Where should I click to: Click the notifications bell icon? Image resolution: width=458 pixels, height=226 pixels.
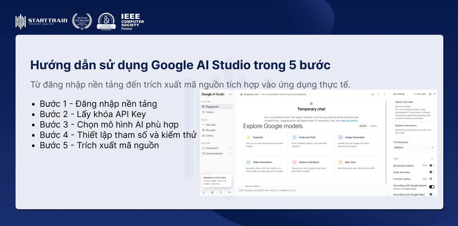[204, 192]
